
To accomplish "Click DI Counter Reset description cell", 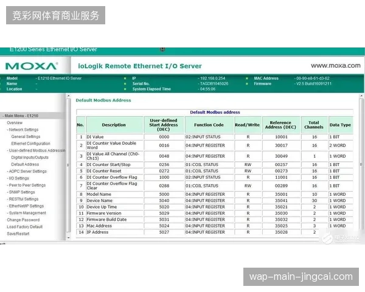I will click(x=114, y=171).
